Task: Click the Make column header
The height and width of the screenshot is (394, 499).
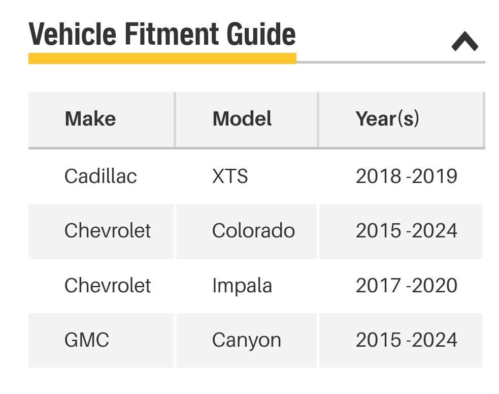Action: 90,119
